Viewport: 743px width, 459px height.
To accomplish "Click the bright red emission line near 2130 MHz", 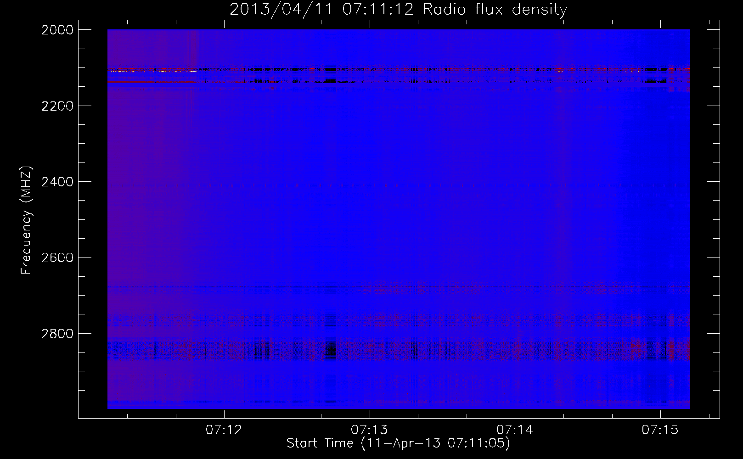I will pos(398,81).
